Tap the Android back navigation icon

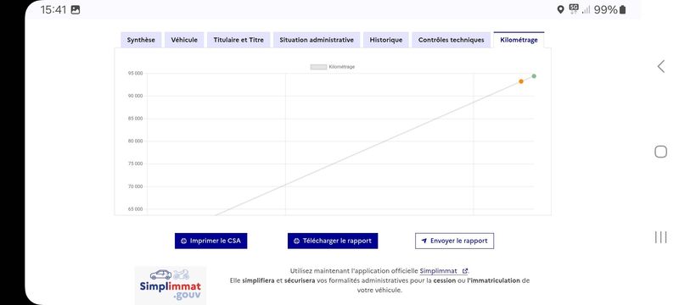(x=661, y=66)
